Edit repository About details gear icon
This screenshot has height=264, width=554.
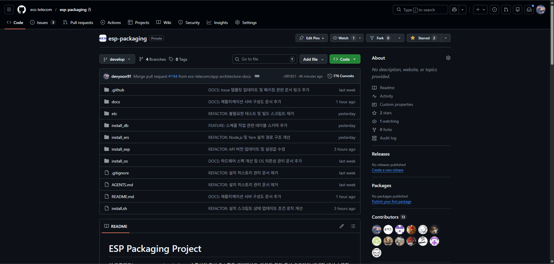click(x=448, y=58)
